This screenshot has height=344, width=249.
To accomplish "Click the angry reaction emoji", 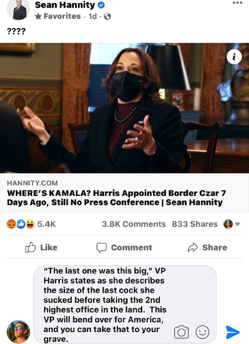I will (x=11, y=224).
